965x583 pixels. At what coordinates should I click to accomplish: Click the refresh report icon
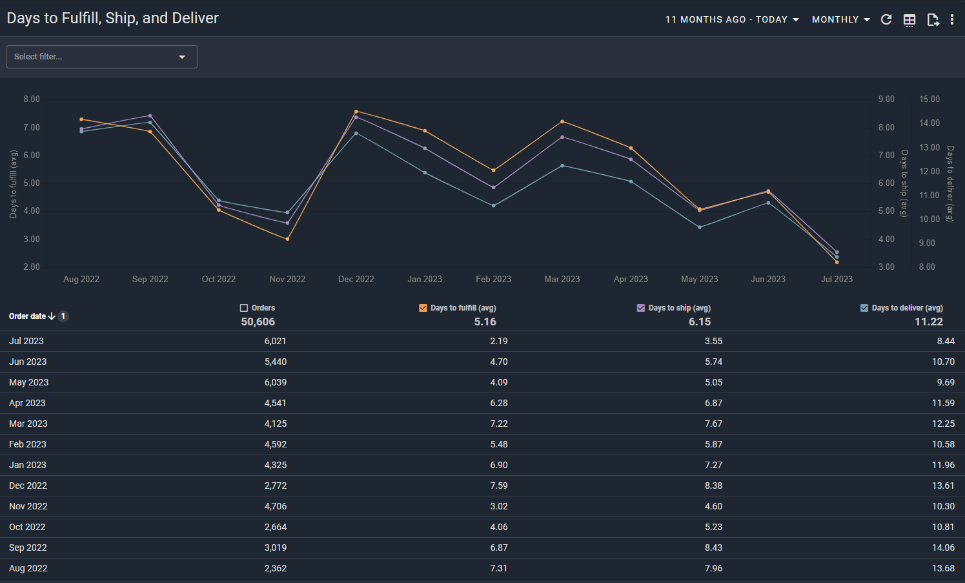coord(886,19)
